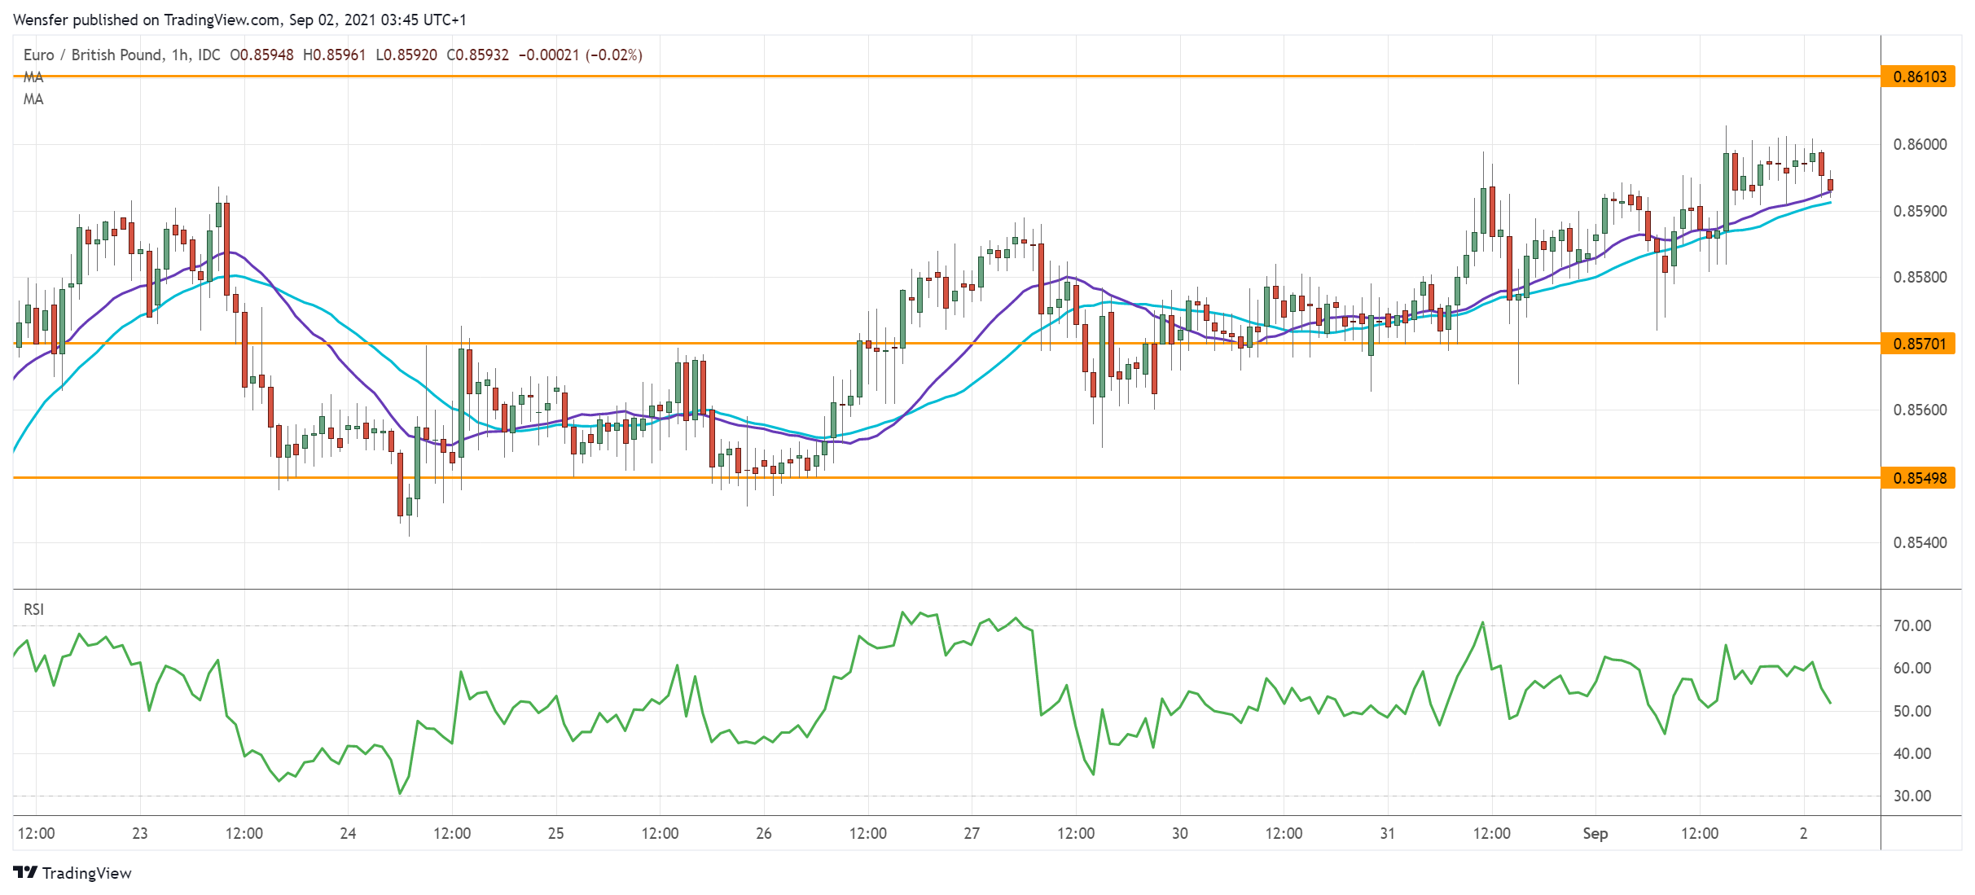Select the upper MA indicator label
Screen dimensions: 1975x895
[x=33, y=77]
